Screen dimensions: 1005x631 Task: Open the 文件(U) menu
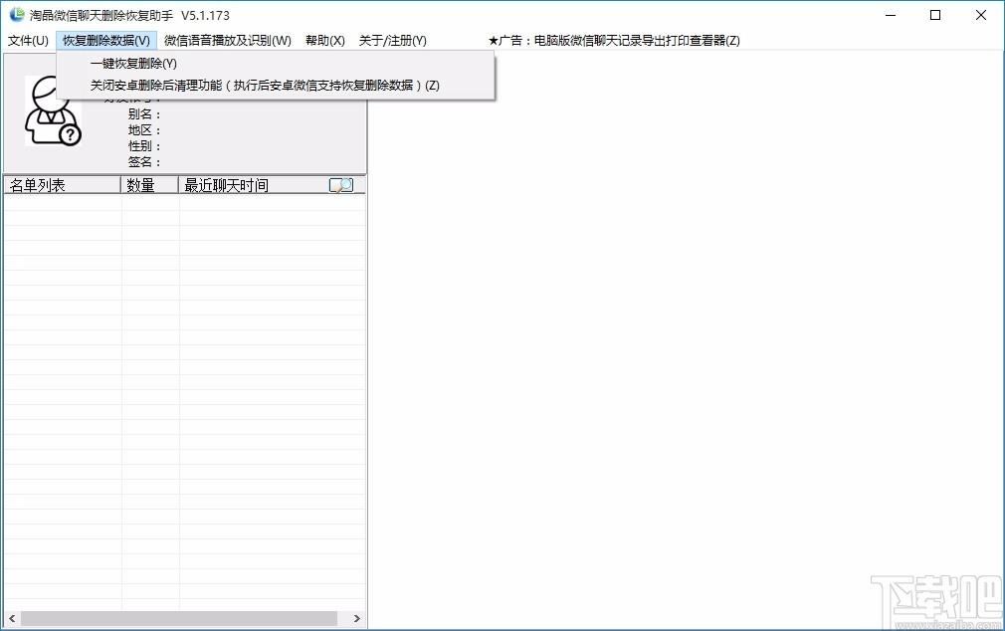pos(28,41)
